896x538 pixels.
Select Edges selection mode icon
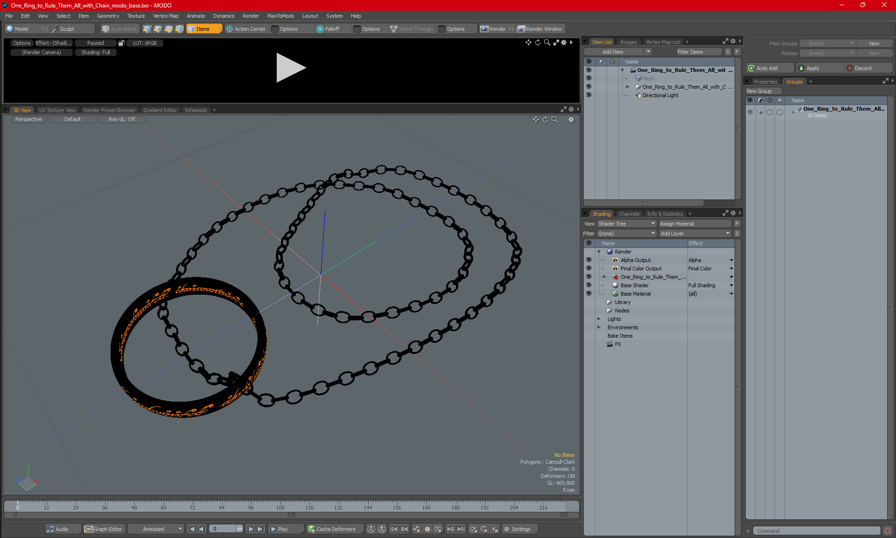tap(158, 29)
